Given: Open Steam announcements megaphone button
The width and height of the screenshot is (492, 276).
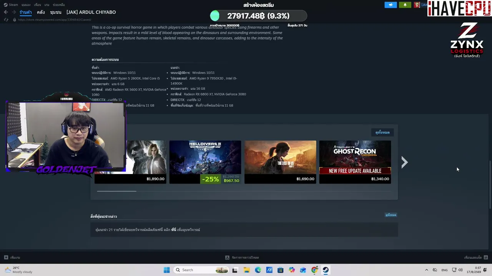Looking at the screenshot, I should tap(391, 5).
